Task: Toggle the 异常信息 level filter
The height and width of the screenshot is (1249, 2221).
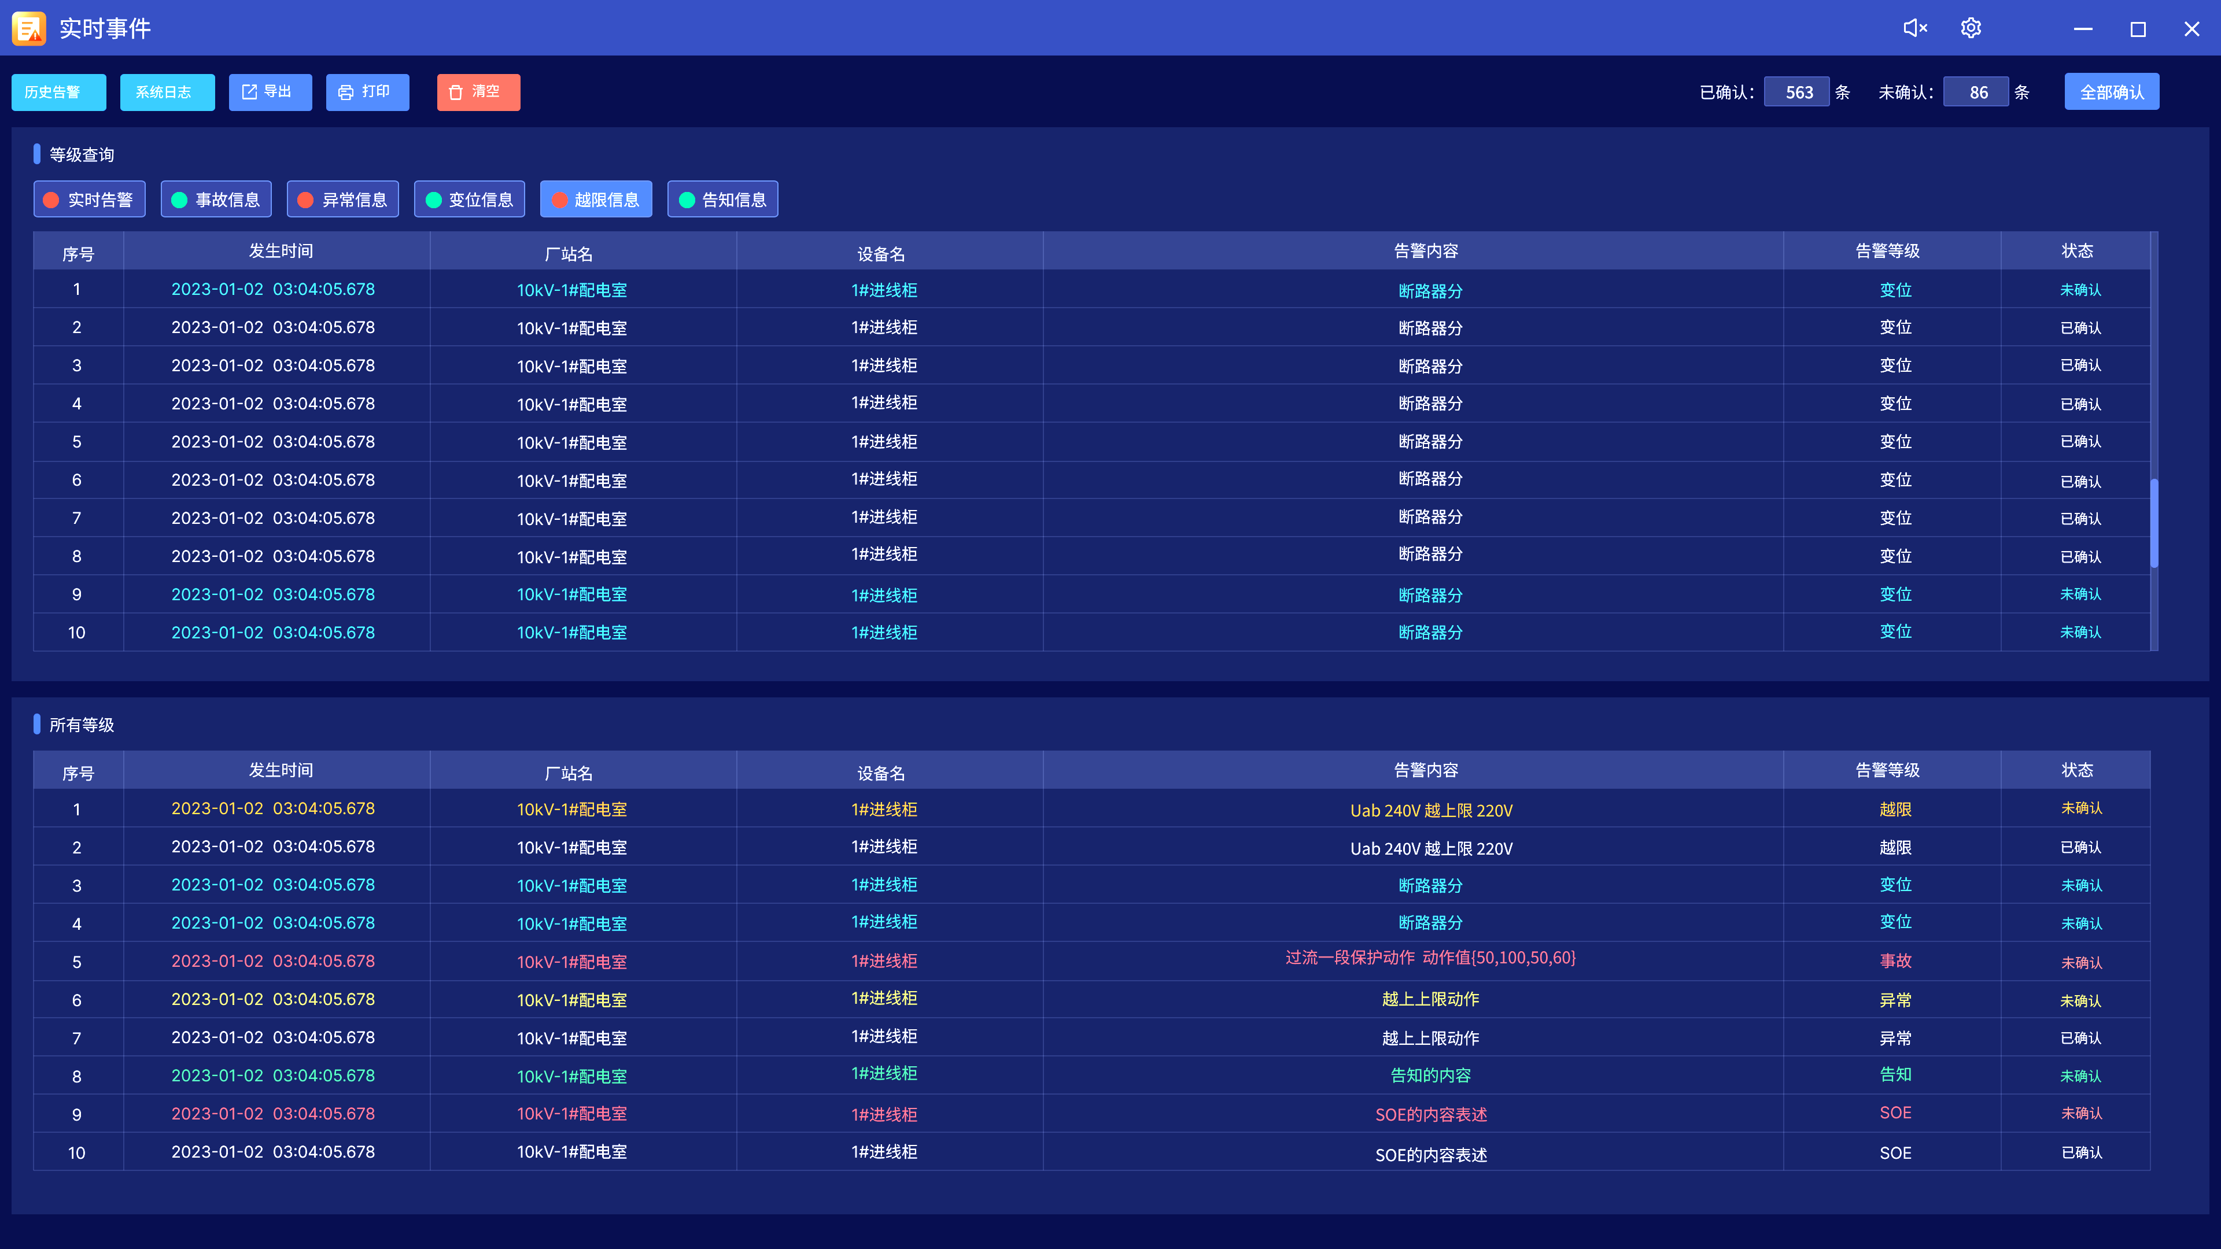Action: [342, 199]
